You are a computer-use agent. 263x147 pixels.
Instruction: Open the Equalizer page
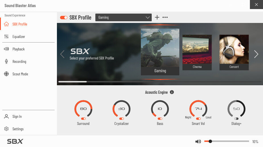pos(28,36)
